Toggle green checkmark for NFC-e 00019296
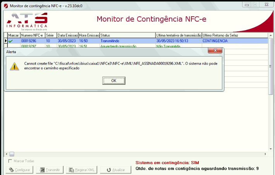Screen dimensions: 275x175 (x=10, y=41)
